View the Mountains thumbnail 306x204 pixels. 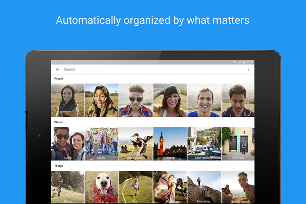[x=204, y=187]
